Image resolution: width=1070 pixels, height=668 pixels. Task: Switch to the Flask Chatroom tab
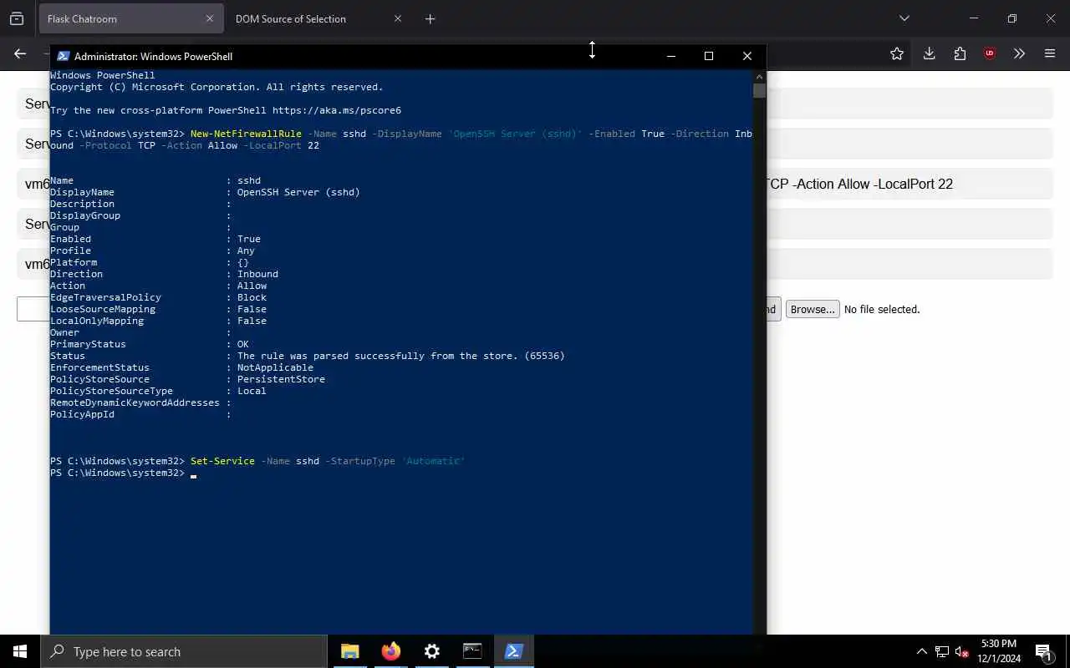pyautogui.click(x=130, y=18)
